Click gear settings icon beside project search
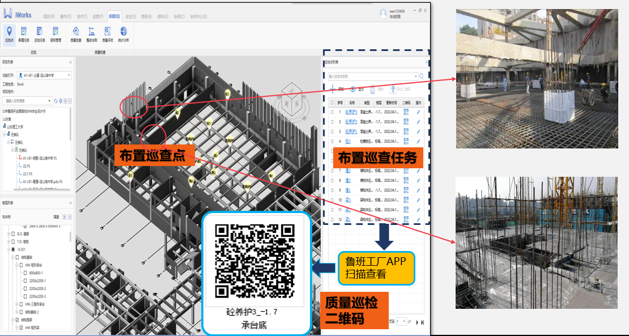 point(61,101)
